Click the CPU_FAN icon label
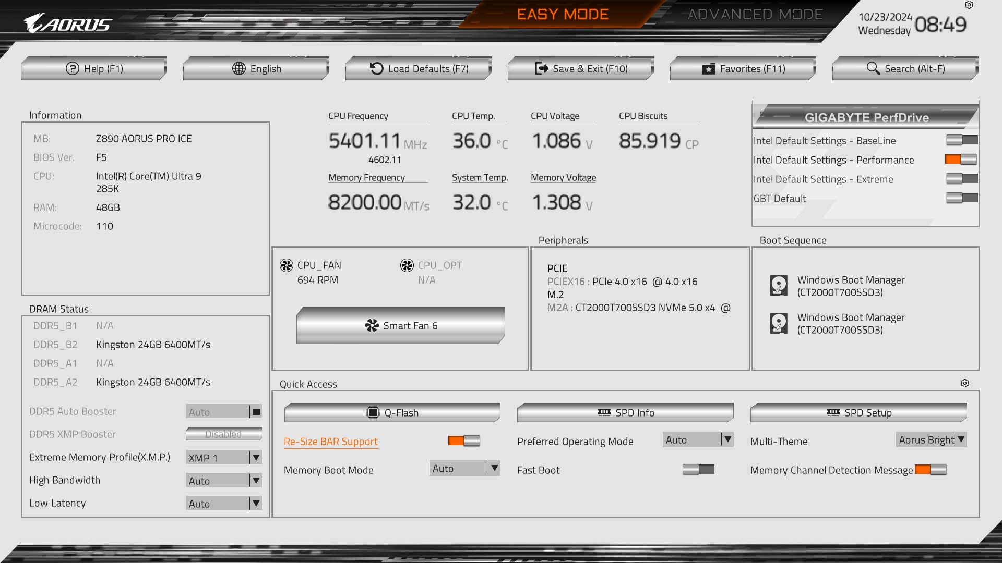Screen dimensions: 1002x563 coord(318,265)
